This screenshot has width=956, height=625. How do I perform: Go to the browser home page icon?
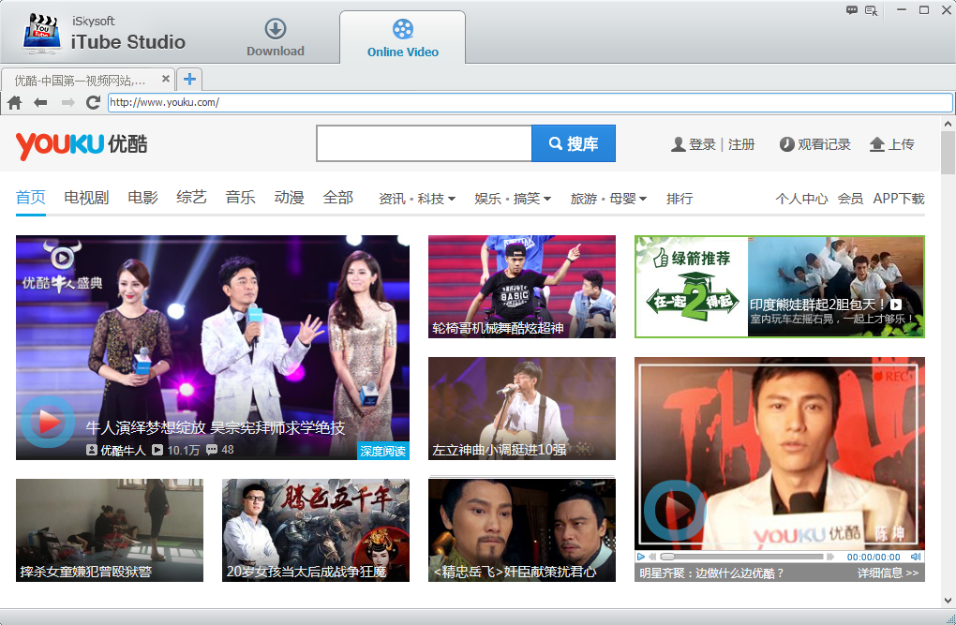pos(15,102)
